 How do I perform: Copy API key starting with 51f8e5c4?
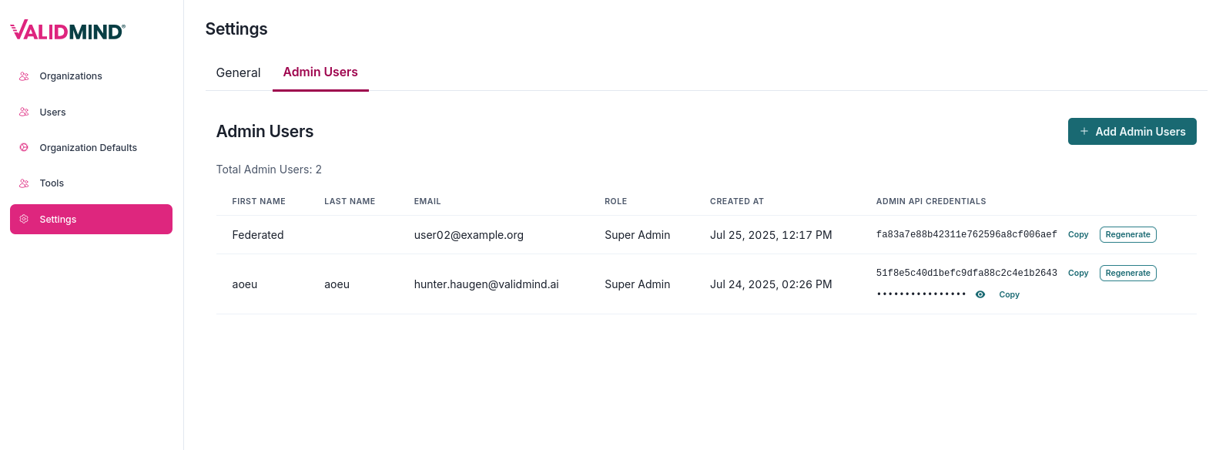tap(1078, 274)
